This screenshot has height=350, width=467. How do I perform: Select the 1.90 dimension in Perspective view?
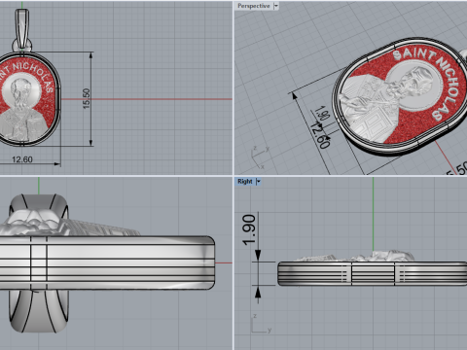pos(323,113)
